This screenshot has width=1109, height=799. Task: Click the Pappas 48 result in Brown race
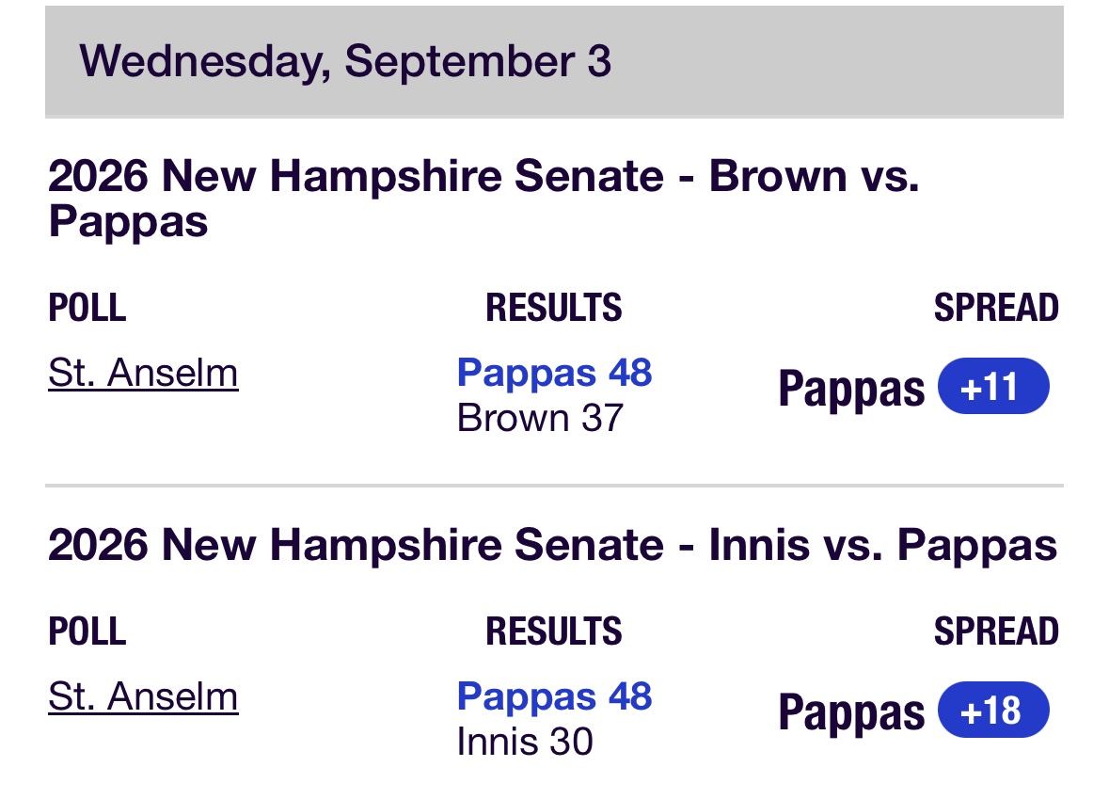point(555,373)
